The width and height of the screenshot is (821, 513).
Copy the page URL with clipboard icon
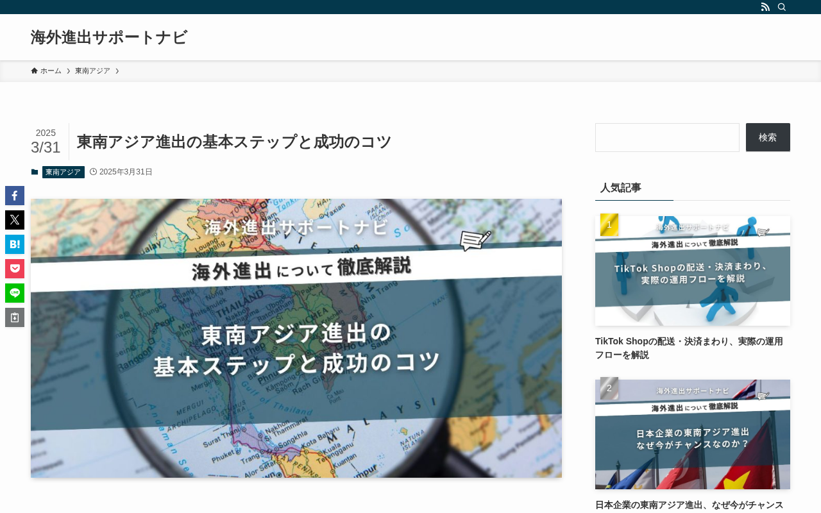[15, 317]
